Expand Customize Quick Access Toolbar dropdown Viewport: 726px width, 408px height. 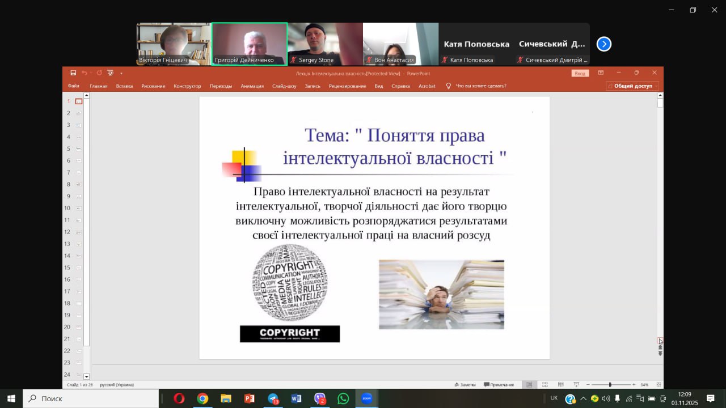pyautogui.click(x=121, y=73)
